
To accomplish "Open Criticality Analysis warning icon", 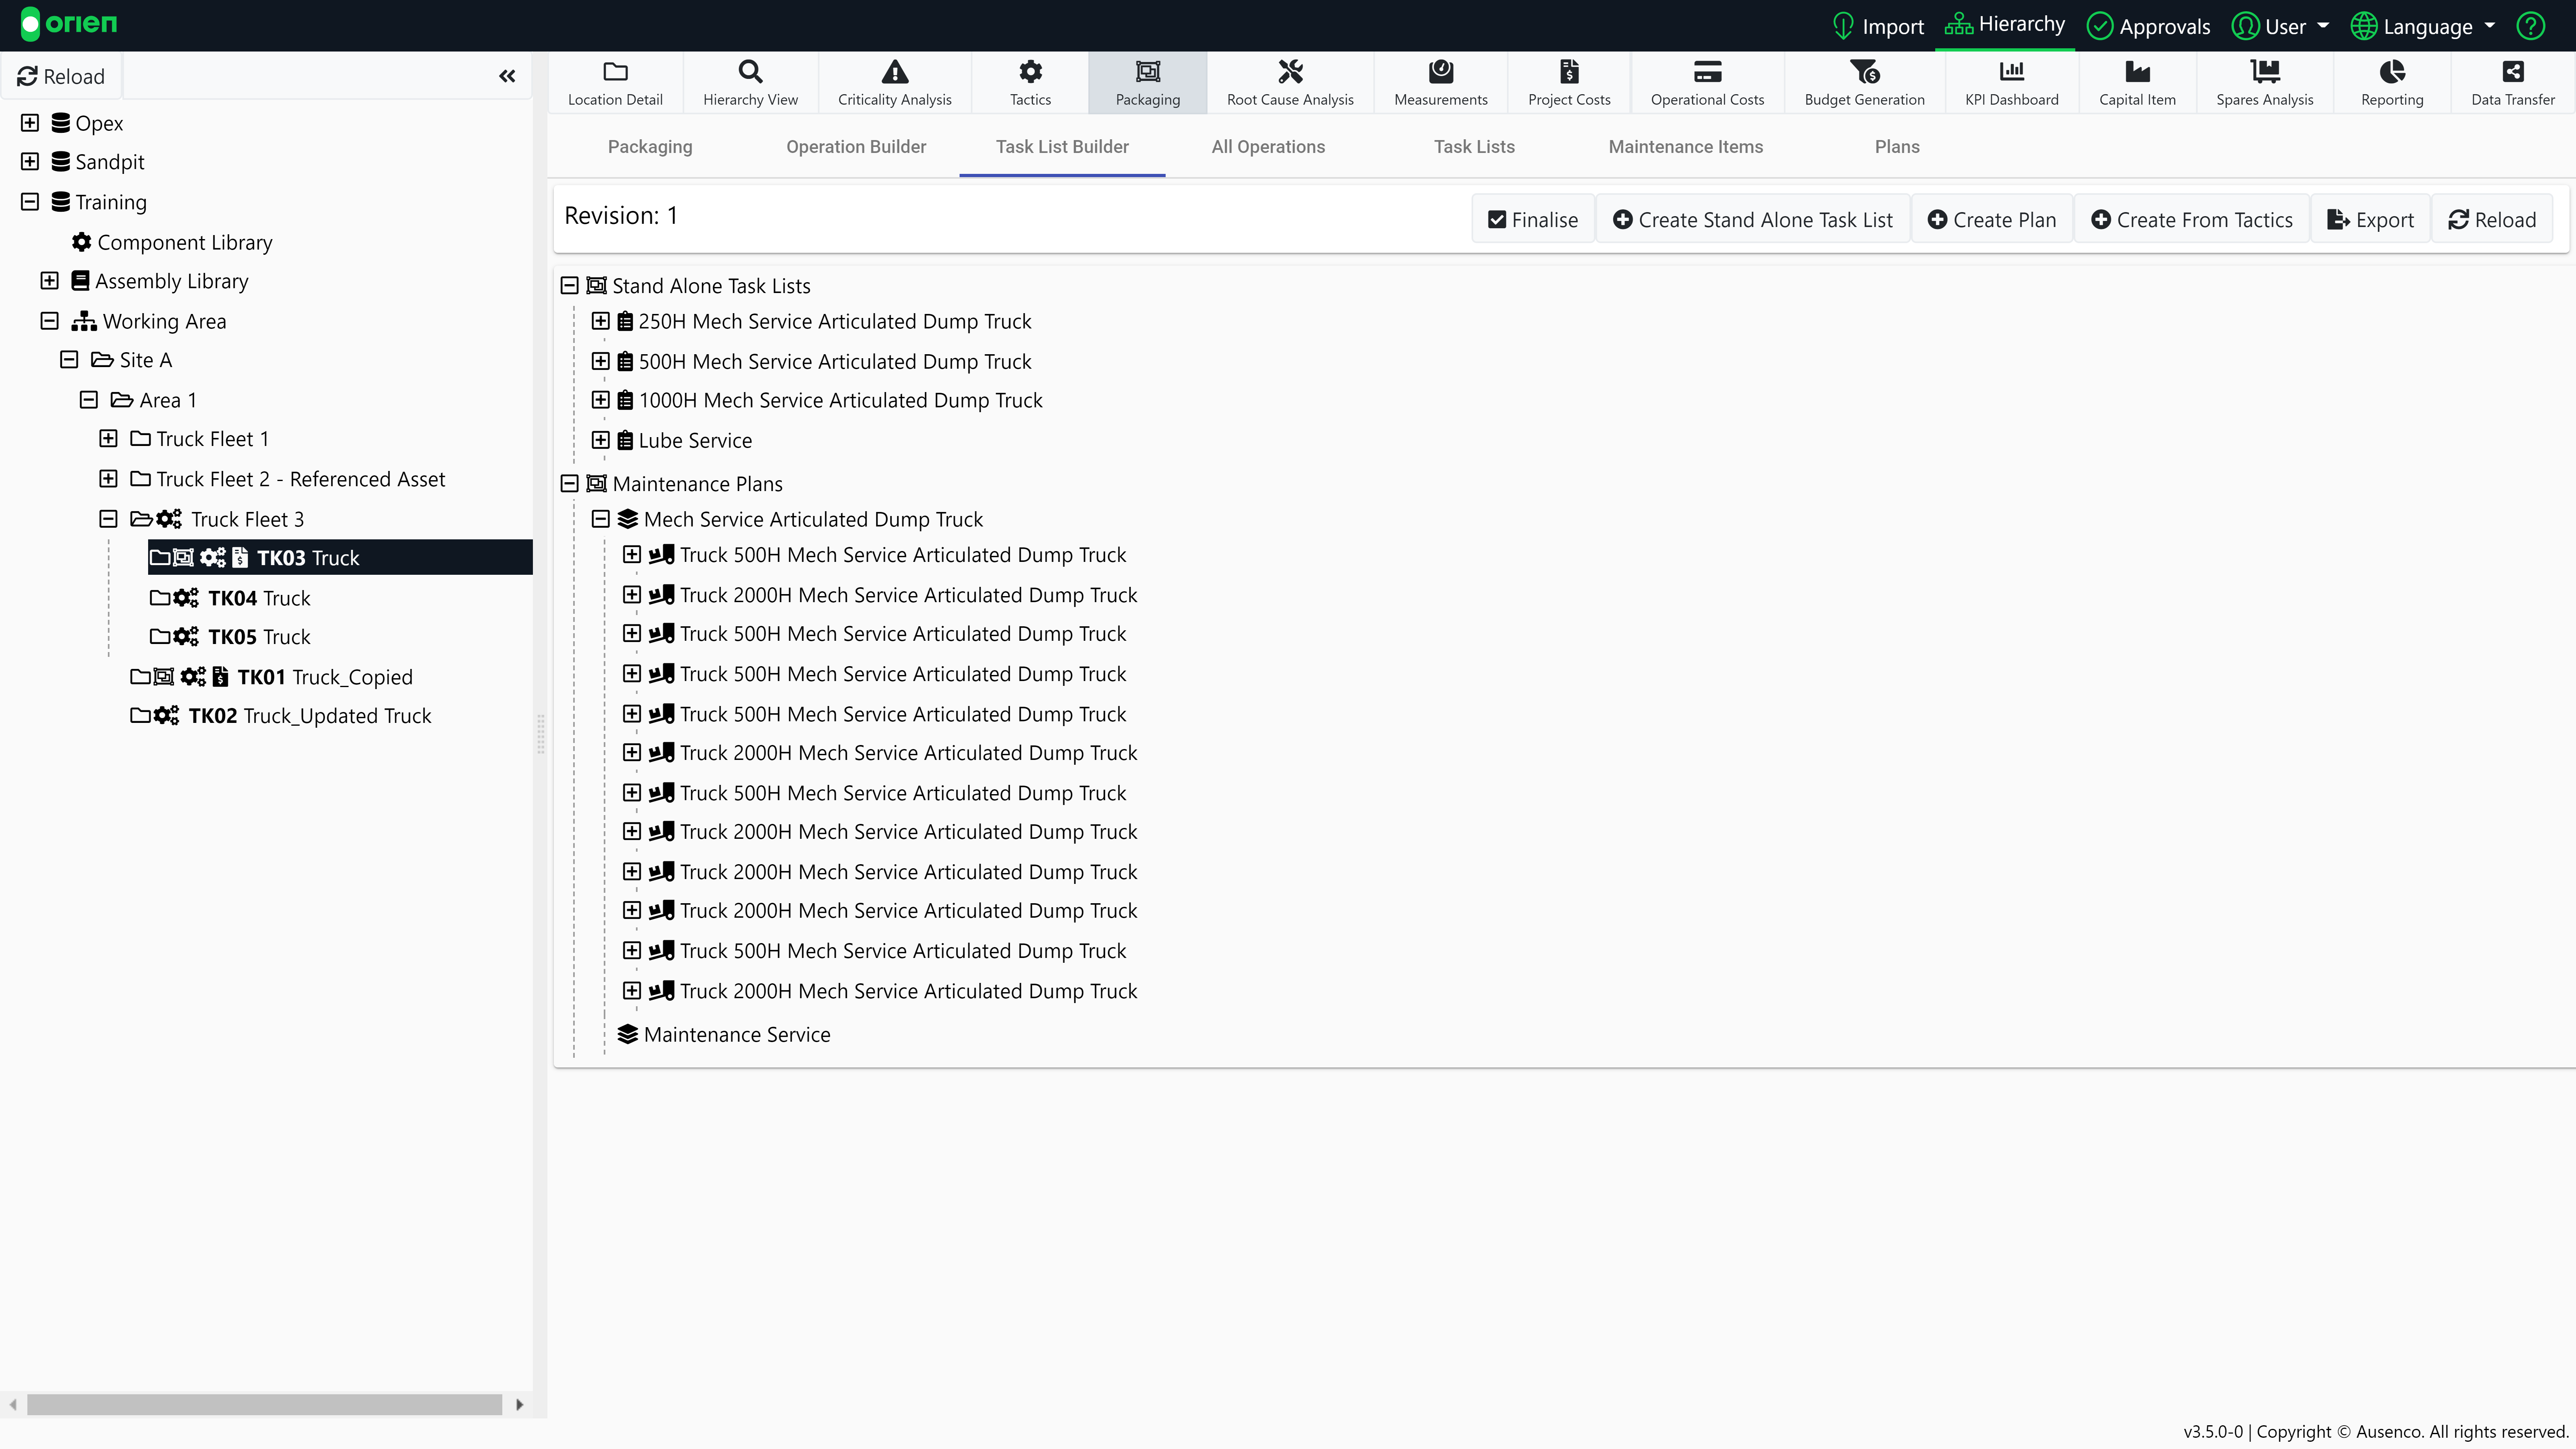I will click(x=895, y=72).
